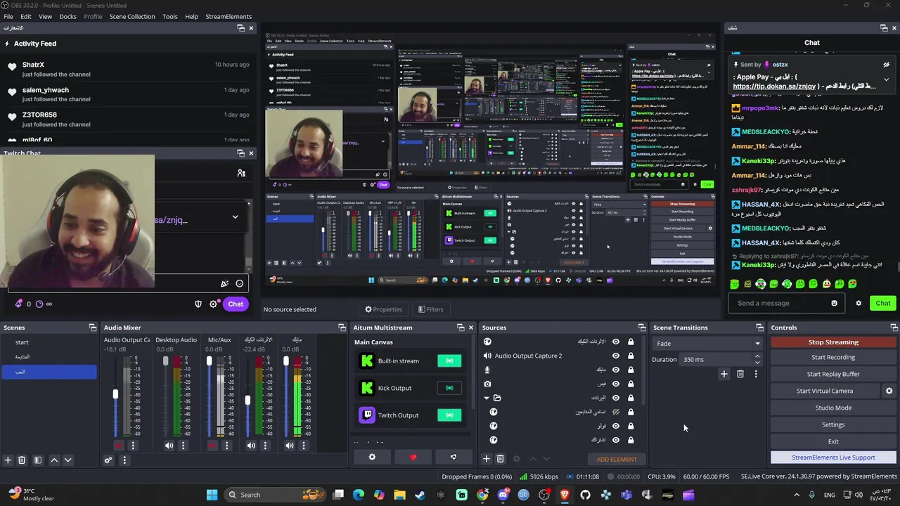Click Start Replay Buffer
This screenshot has height=506, width=900.
pos(833,374)
